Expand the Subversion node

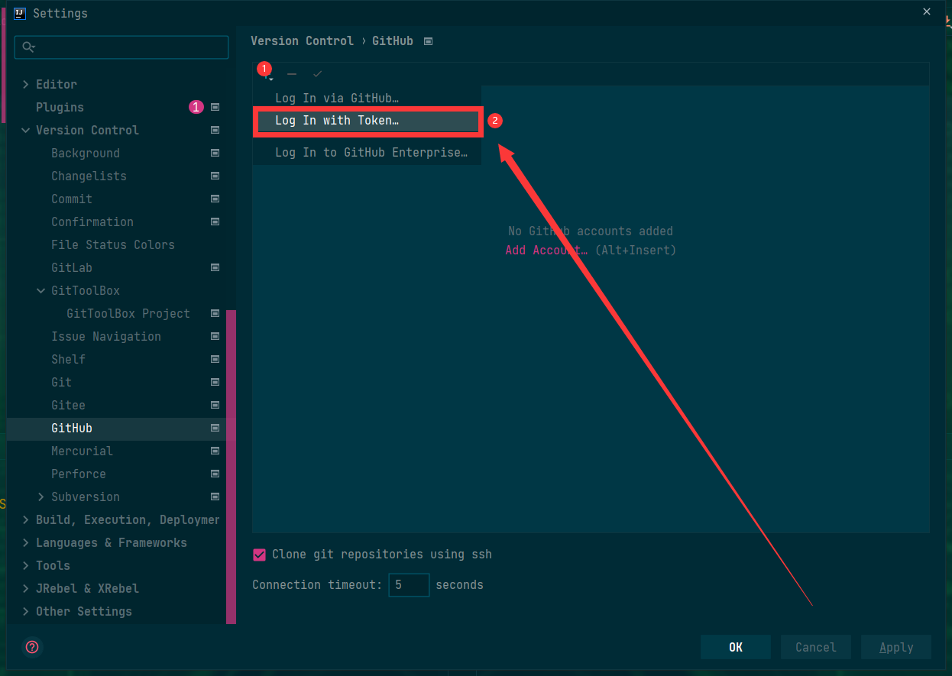coord(41,496)
